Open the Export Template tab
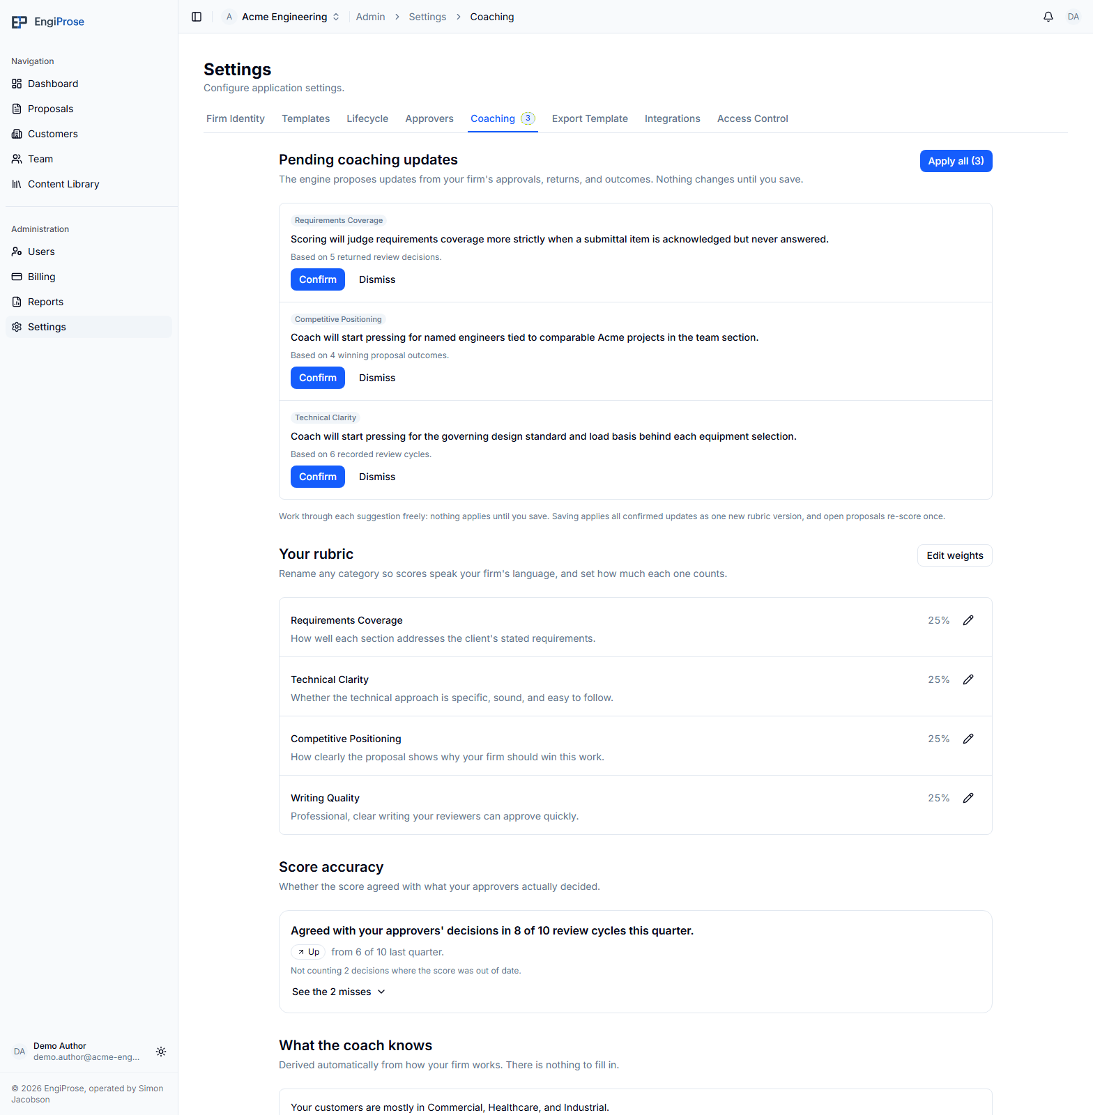1093x1115 pixels. [590, 118]
